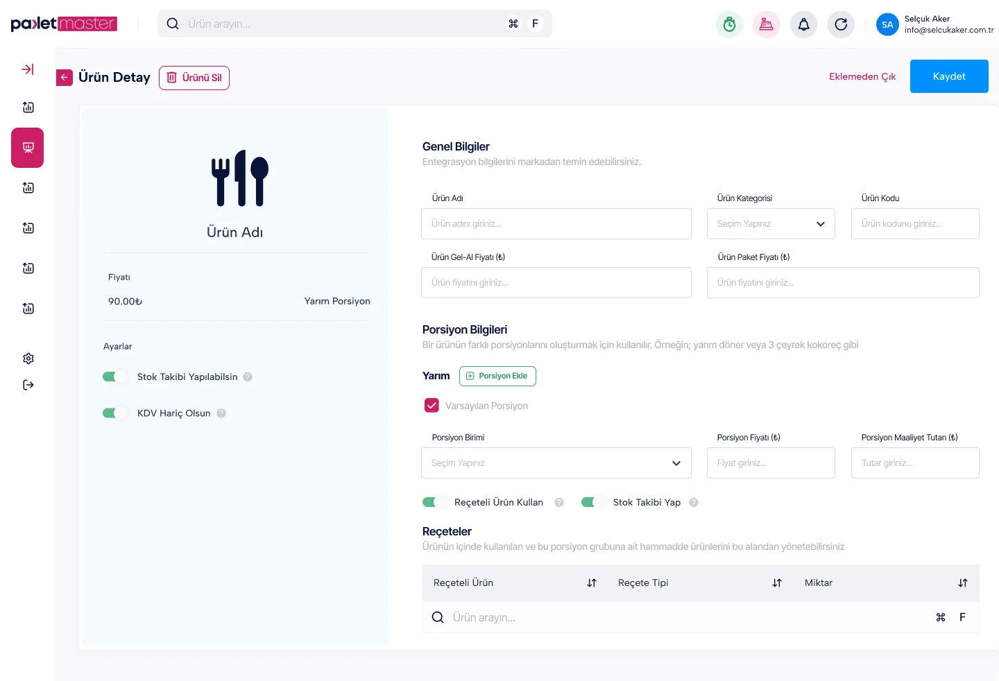
Task: Click the magnifier in recipe search bar
Action: (x=438, y=617)
